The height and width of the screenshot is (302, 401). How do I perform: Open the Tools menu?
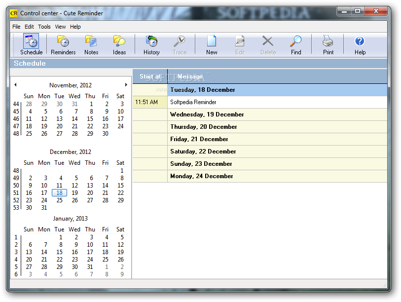(44, 27)
